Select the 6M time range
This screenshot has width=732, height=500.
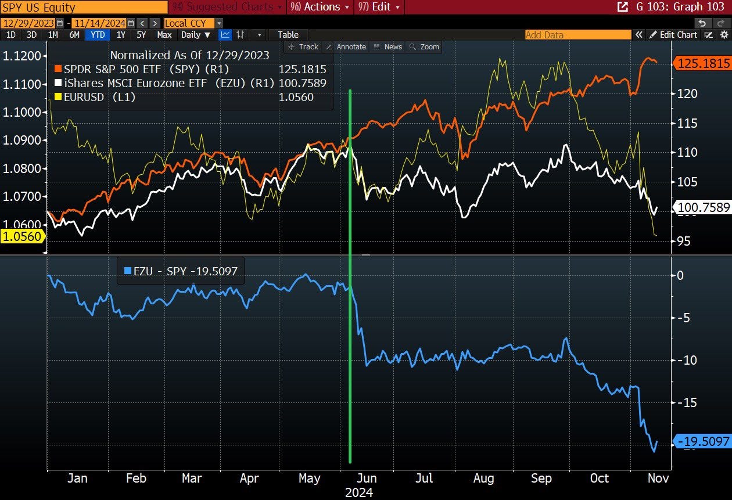point(74,35)
